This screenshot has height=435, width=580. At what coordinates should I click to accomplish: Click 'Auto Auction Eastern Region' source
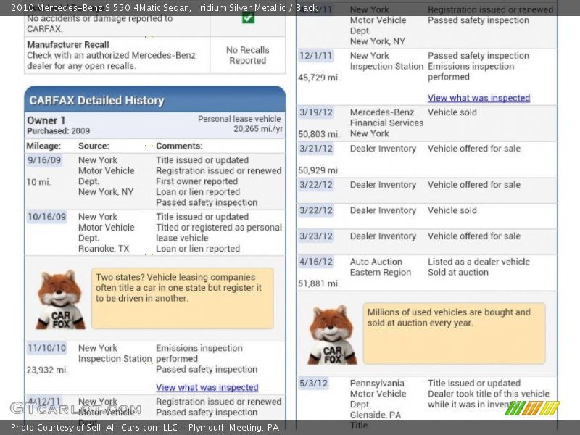point(380,267)
